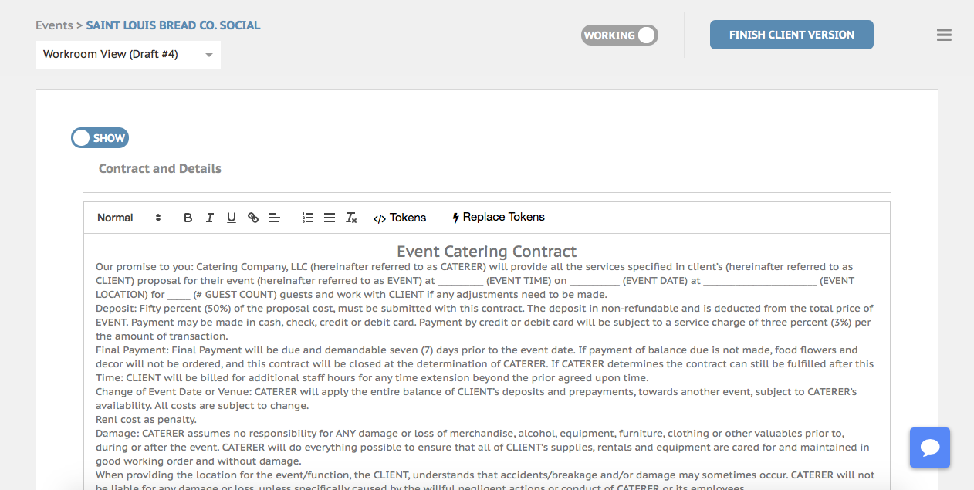Clear text formatting
This screenshot has width=974, height=490.
tap(351, 218)
